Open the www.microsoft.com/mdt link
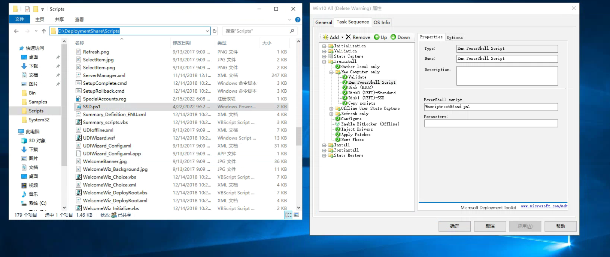Viewport: 610px width, 257px height. point(544,206)
